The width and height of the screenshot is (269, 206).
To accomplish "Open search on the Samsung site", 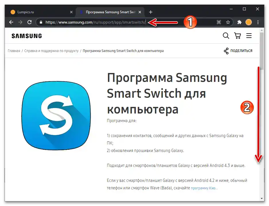I will pyautogui.click(x=226, y=36).
